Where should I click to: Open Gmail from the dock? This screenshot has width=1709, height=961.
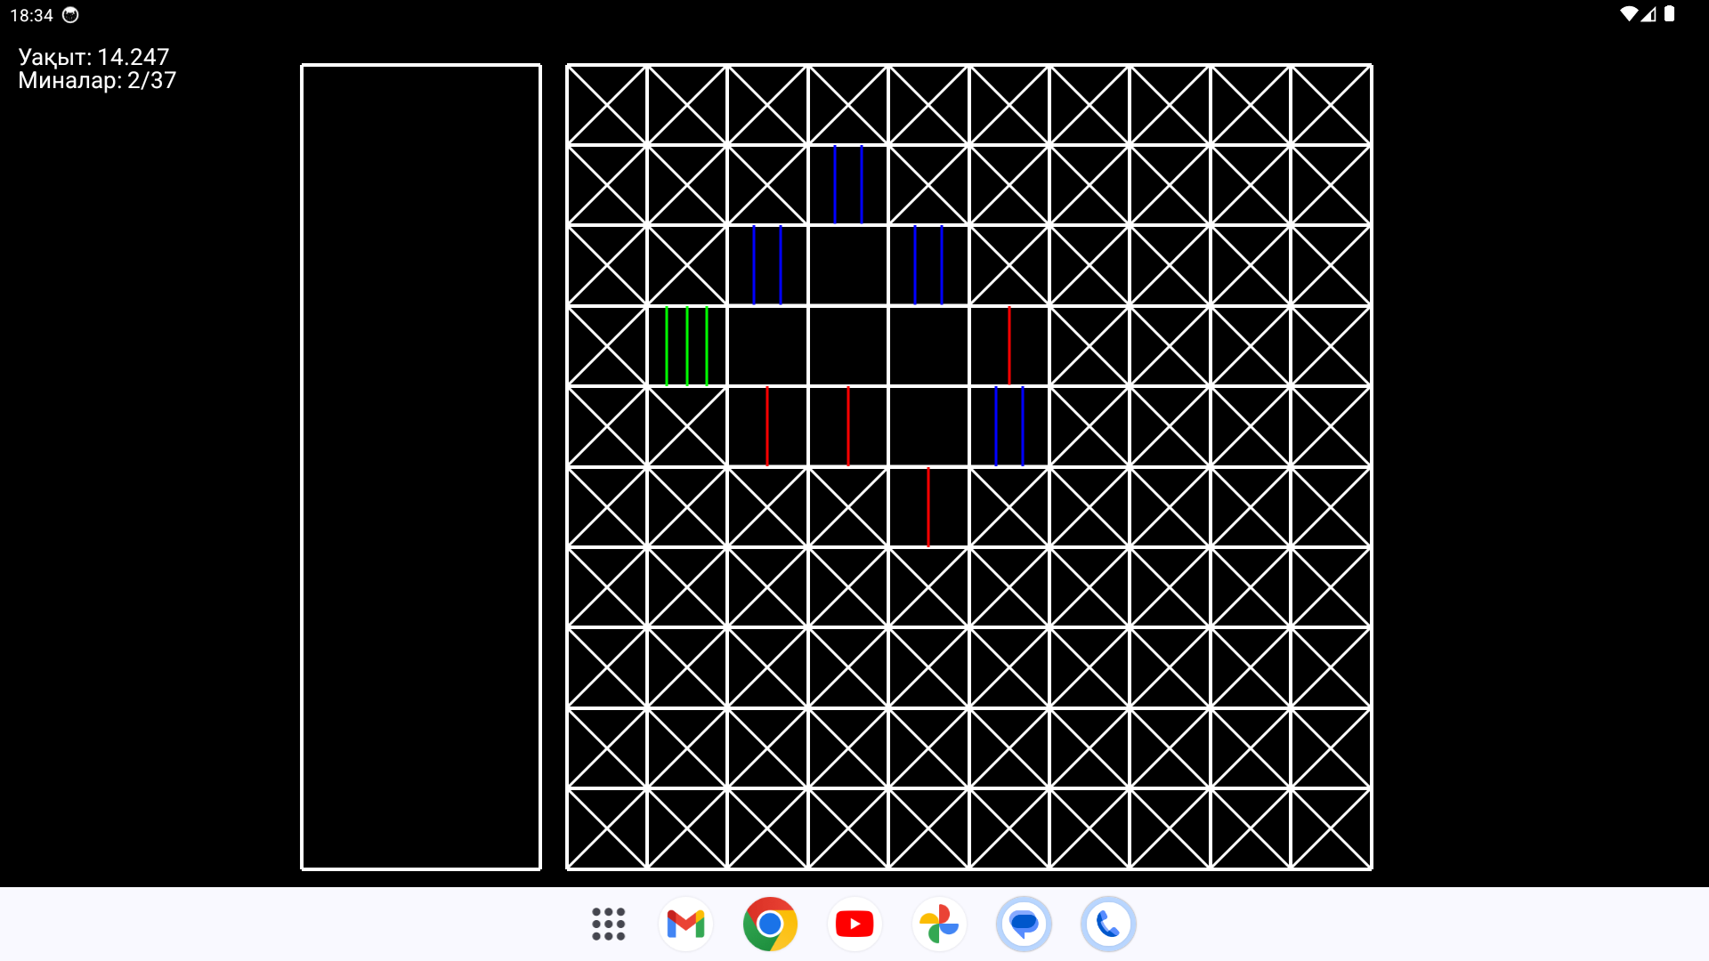(685, 925)
